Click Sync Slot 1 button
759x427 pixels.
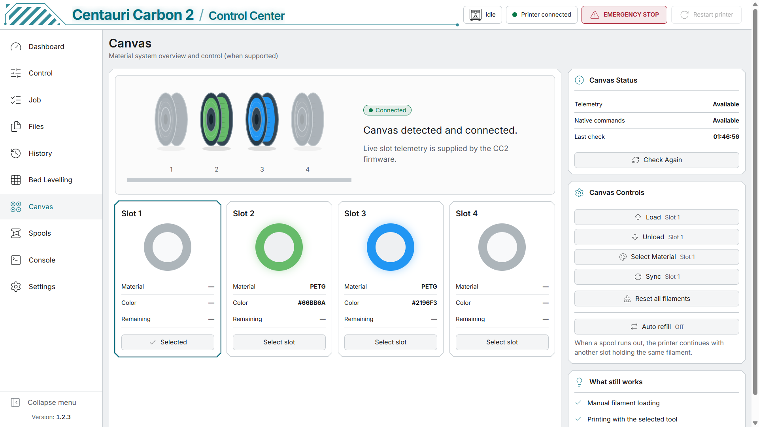pyautogui.click(x=657, y=277)
